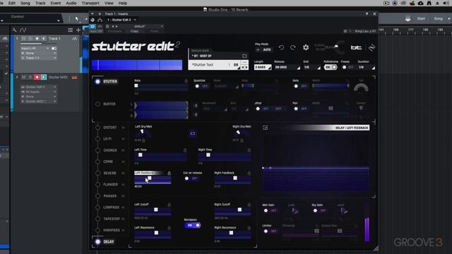Open the 1 - Stutter Edit 2 insert dropdown
This screenshot has height=254, width=452.
point(121,20)
